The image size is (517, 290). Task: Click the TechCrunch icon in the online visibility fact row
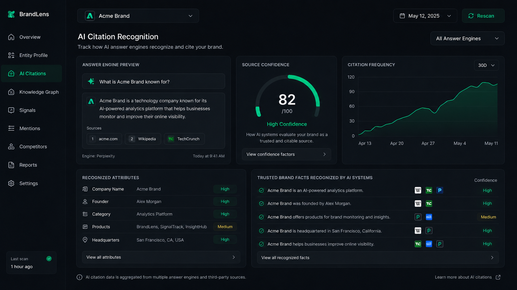point(418,244)
